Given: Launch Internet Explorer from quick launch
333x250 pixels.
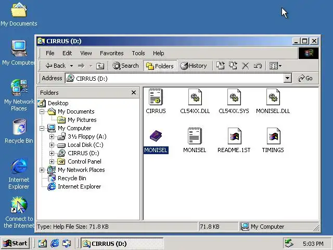Looking at the screenshot, I should pos(55,243).
